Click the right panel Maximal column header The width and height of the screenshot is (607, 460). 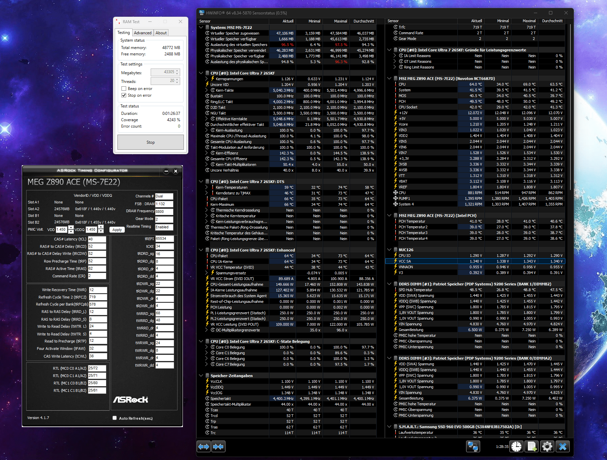(x=525, y=21)
